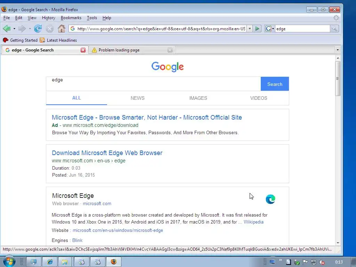Image resolution: width=356 pixels, height=267 pixels.
Task: Open the File menu
Action: (6, 18)
